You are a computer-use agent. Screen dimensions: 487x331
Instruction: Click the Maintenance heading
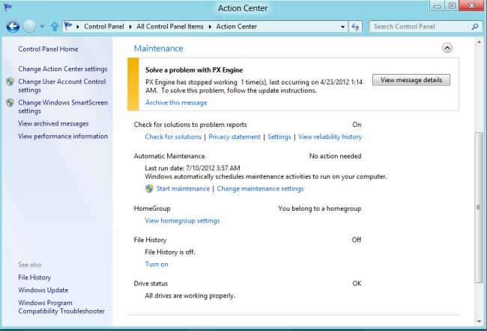point(158,49)
